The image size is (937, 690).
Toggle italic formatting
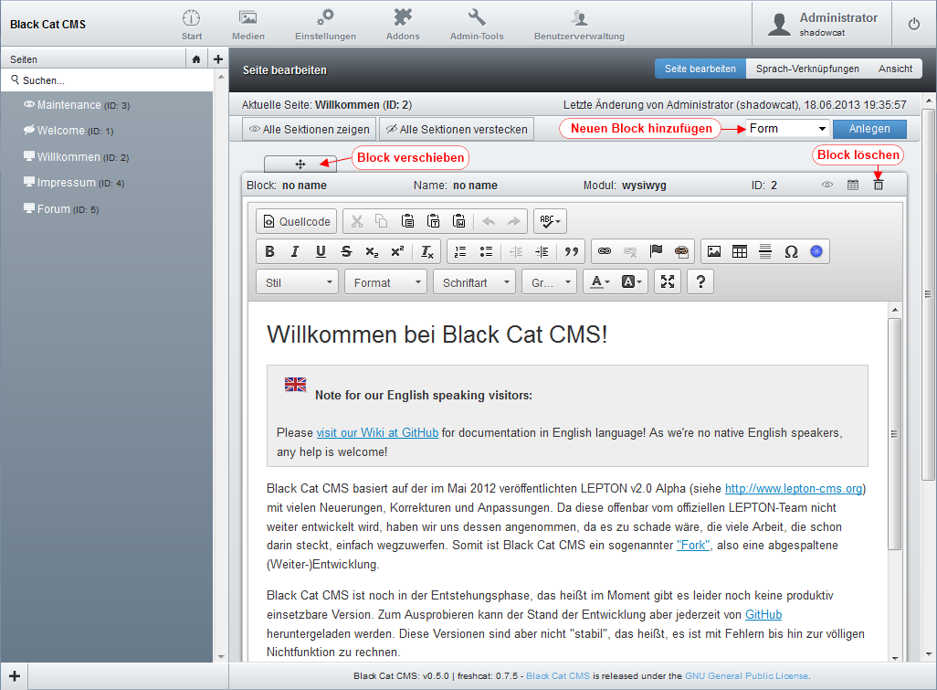(295, 251)
